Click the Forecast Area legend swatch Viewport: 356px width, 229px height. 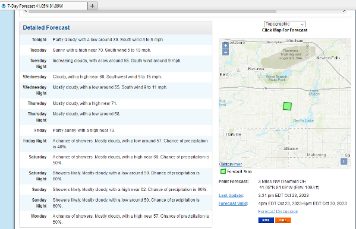point(223,171)
